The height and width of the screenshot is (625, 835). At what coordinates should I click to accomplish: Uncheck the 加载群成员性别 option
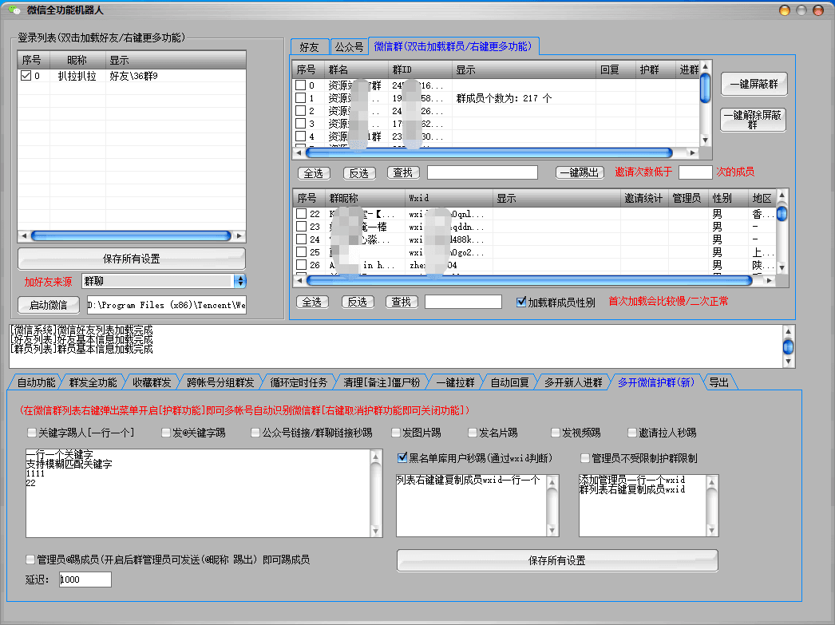pos(520,300)
